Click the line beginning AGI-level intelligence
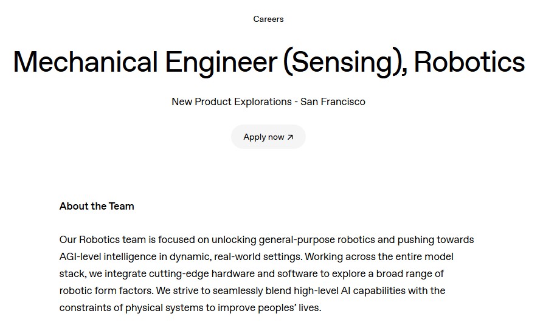 pyautogui.click(x=256, y=256)
